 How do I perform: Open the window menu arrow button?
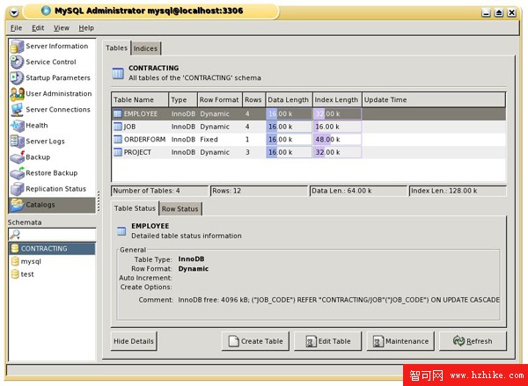click(14, 13)
